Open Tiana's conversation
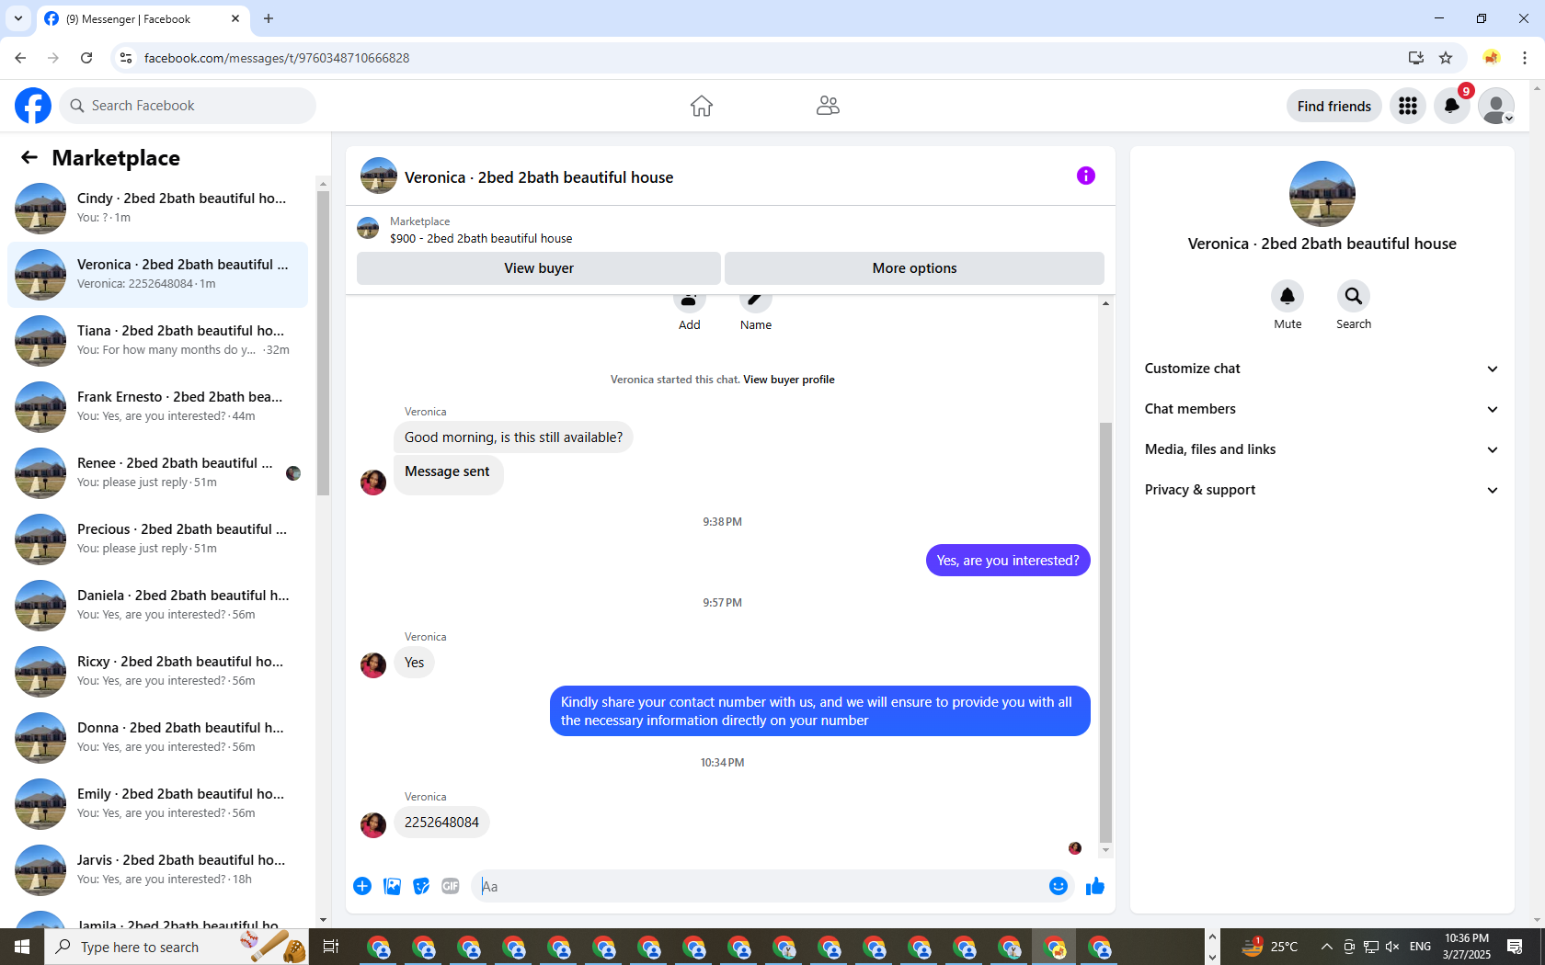 [158, 341]
